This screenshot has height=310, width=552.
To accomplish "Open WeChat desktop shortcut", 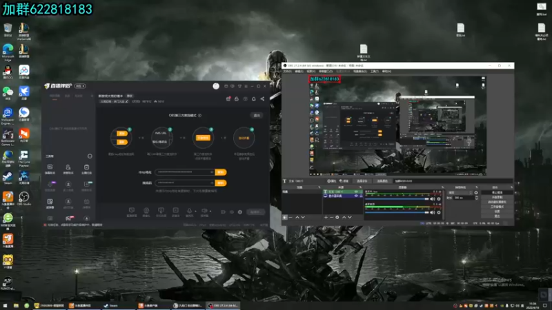I will point(8,93).
